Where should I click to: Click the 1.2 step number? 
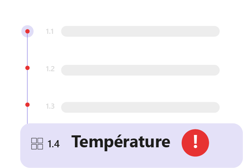point(50,69)
